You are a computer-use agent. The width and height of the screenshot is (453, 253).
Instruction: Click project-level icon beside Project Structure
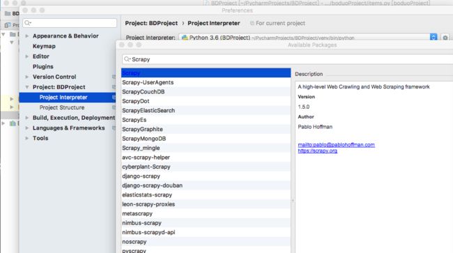coord(114,107)
